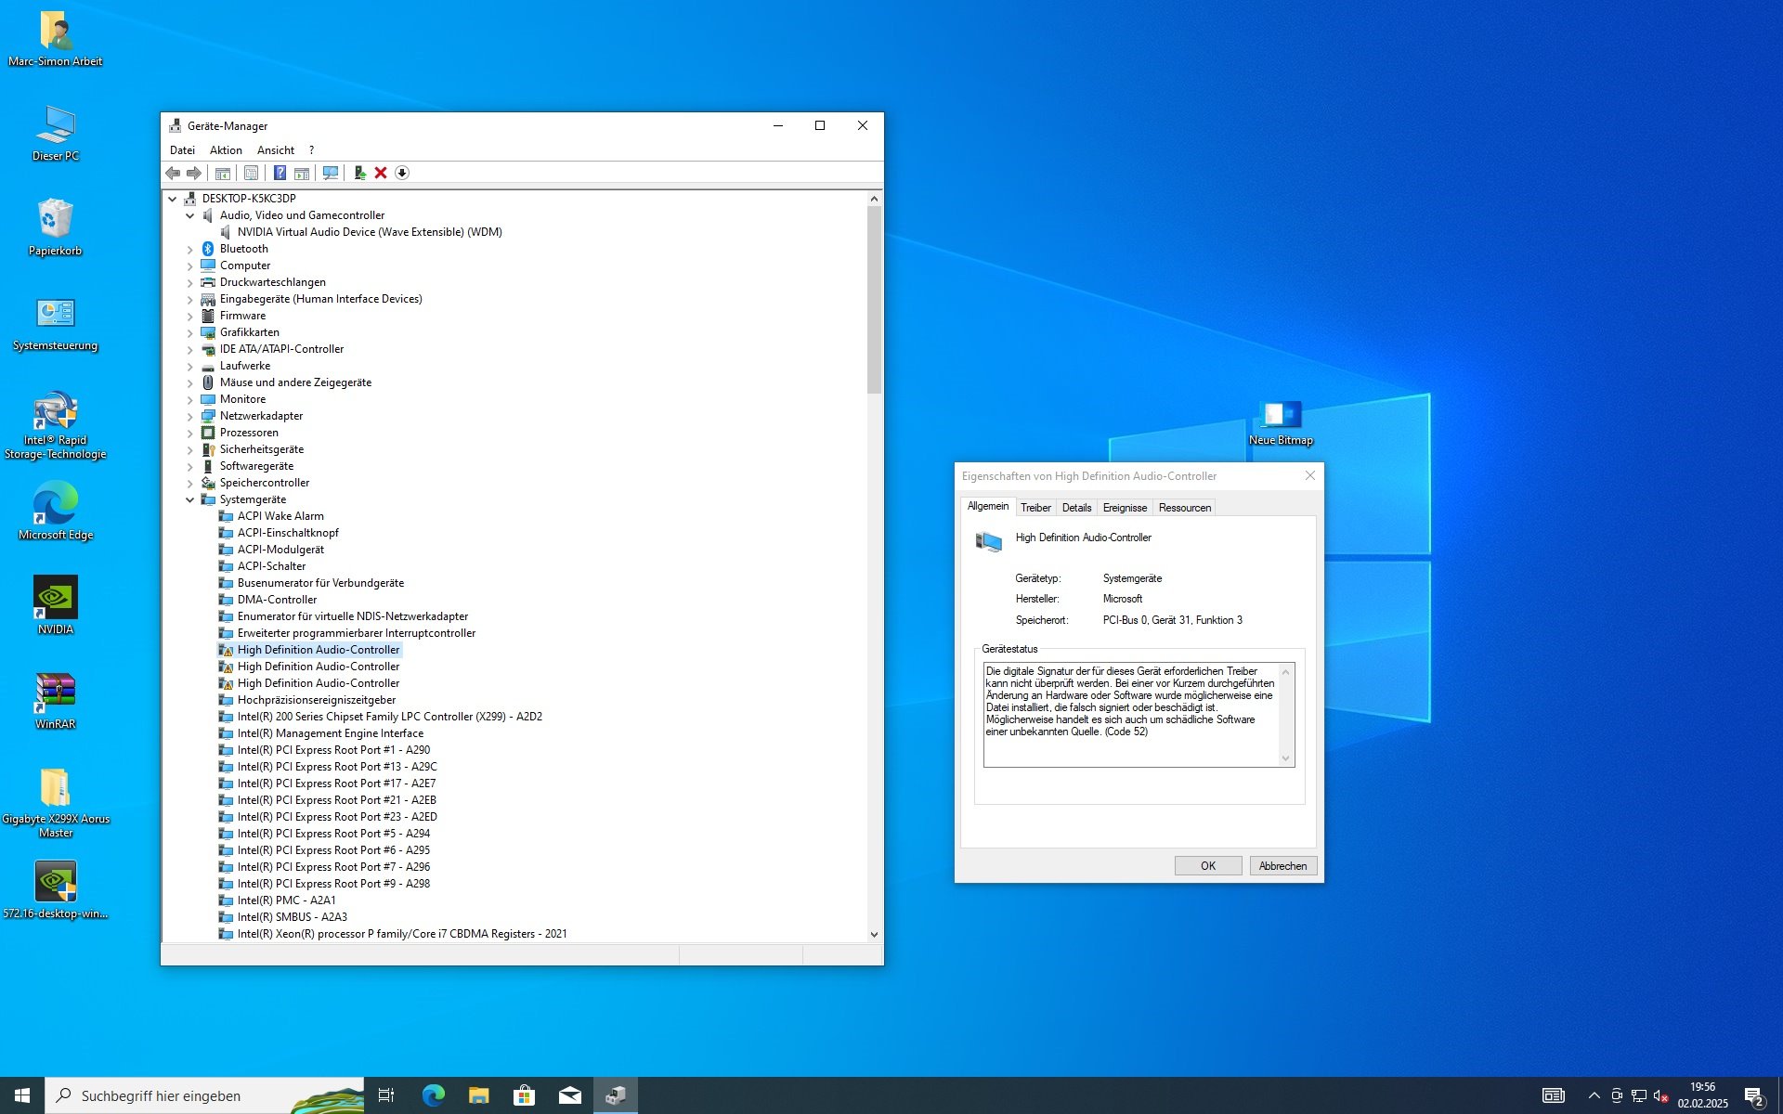Click the back arrow in Geräte-Manager toolbar

point(173,173)
